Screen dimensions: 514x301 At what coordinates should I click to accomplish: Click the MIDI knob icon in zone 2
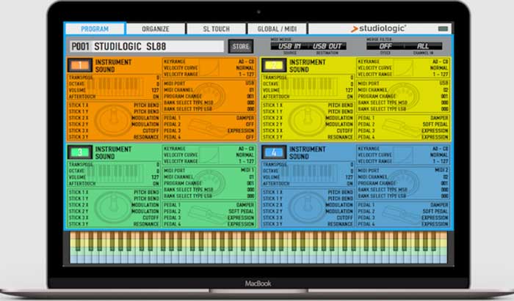coord(403,97)
